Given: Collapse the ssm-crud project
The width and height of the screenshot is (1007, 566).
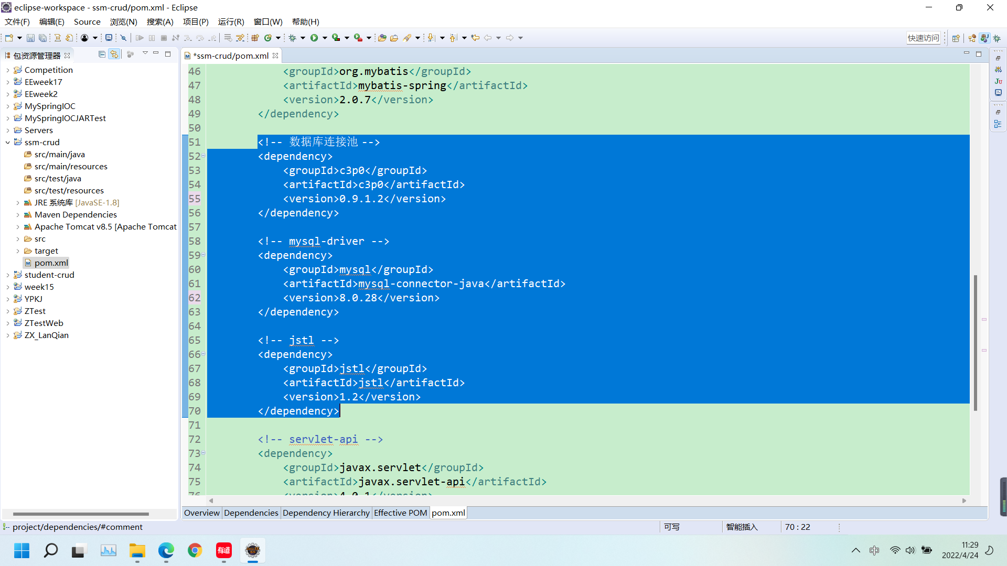Looking at the screenshot, I should [7, 142].
